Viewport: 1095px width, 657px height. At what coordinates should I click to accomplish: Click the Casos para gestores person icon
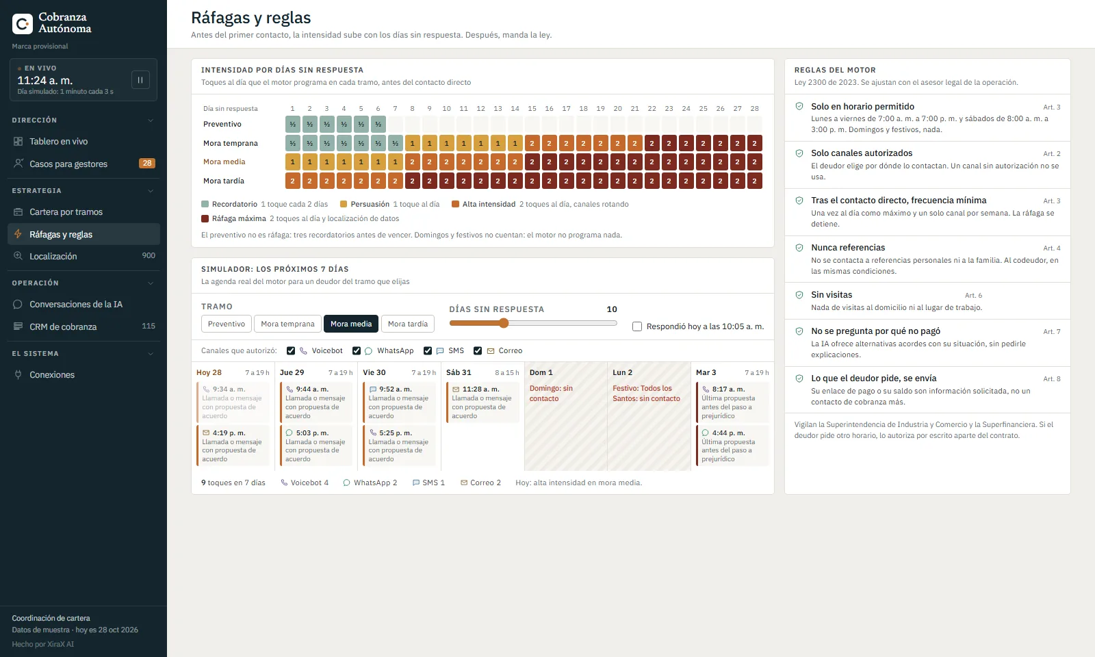click(18, 164)
